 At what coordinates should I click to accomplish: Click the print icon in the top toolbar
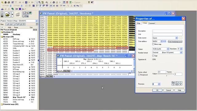9,2
